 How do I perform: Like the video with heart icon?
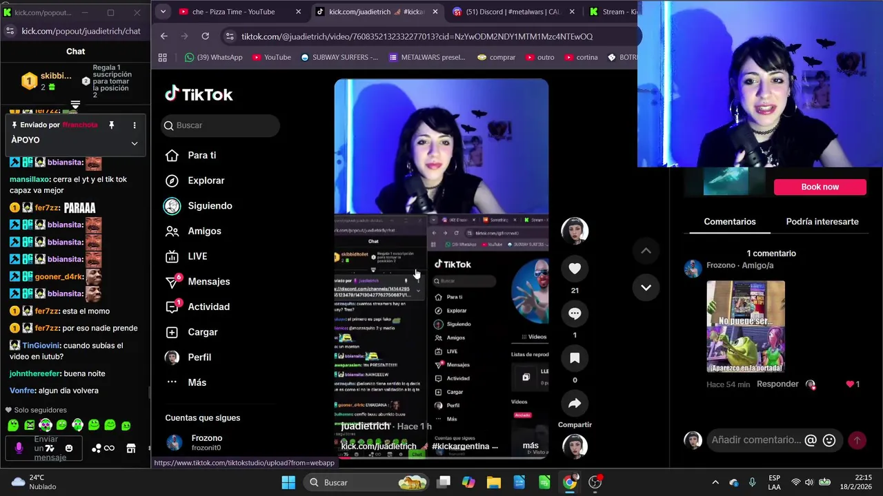point(575,268)
